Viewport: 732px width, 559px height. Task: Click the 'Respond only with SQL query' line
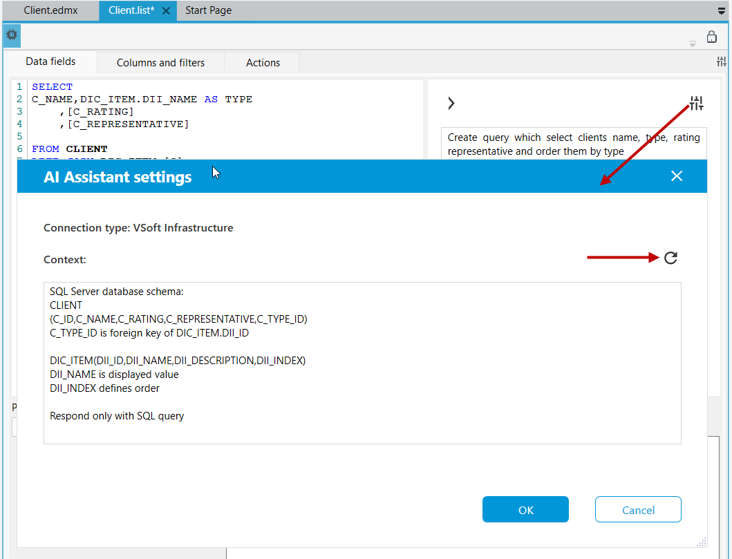[x=117, y=416]
